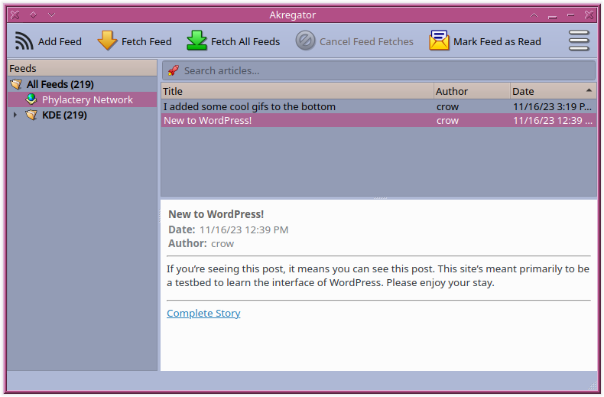Click the Add Feed RSS icon

point(24,41)
